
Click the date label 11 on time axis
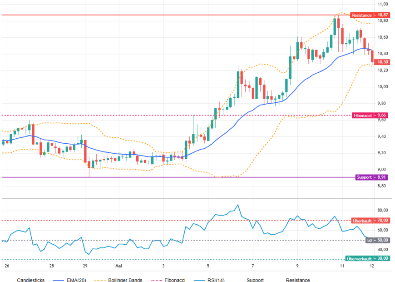click(x=342, y=266)
